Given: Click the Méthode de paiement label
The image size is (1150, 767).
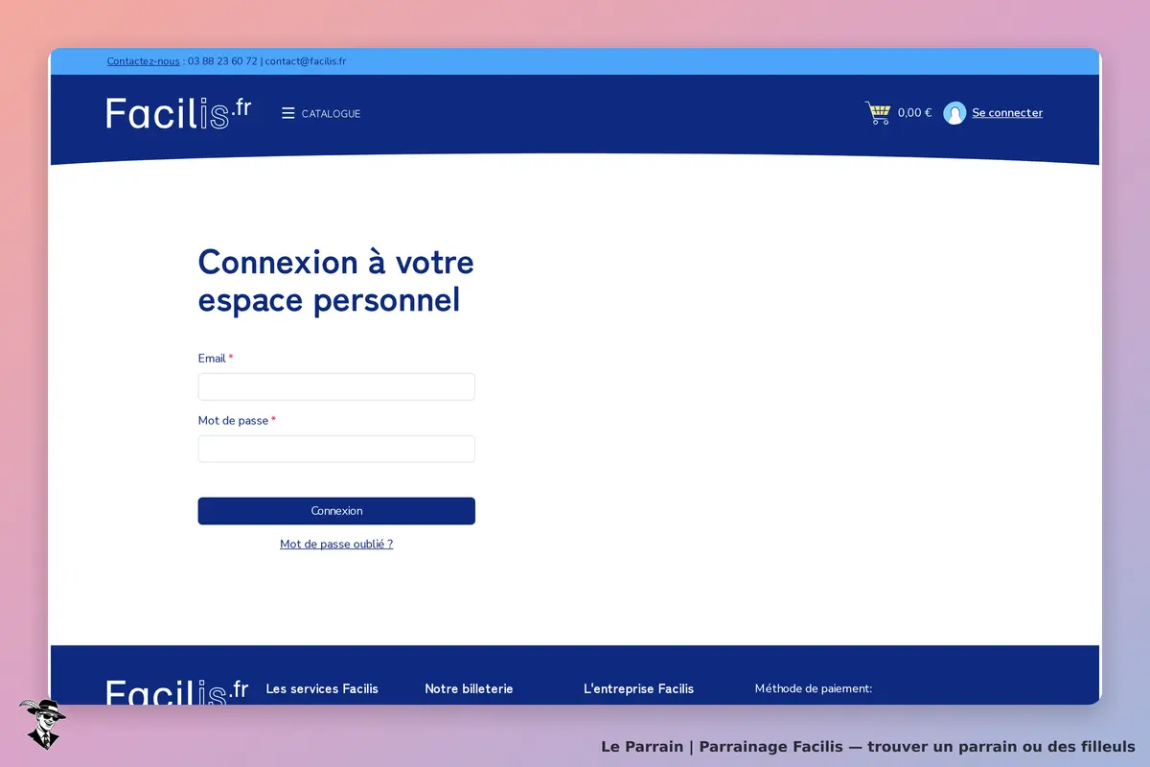Looking at the screenshot, I should click(814, 688).
